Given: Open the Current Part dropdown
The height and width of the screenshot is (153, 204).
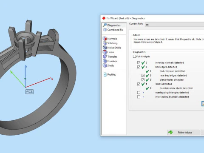Looking at the screenshot, I should point(174,25).
